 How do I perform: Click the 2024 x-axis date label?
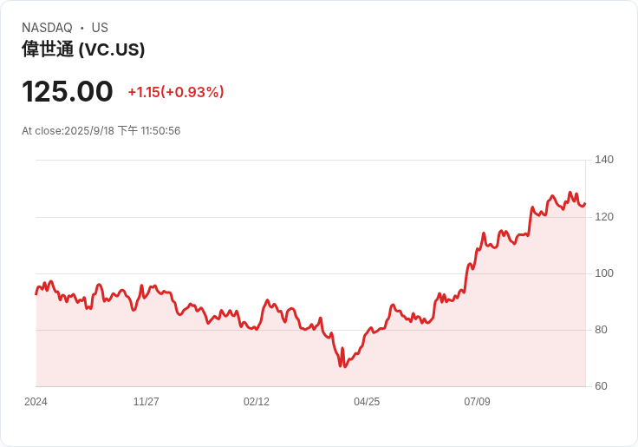point(36,402)
